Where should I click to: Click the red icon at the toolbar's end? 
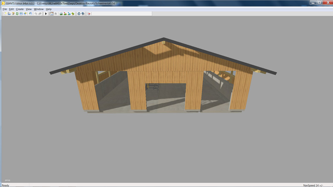(x=89, y=14)
